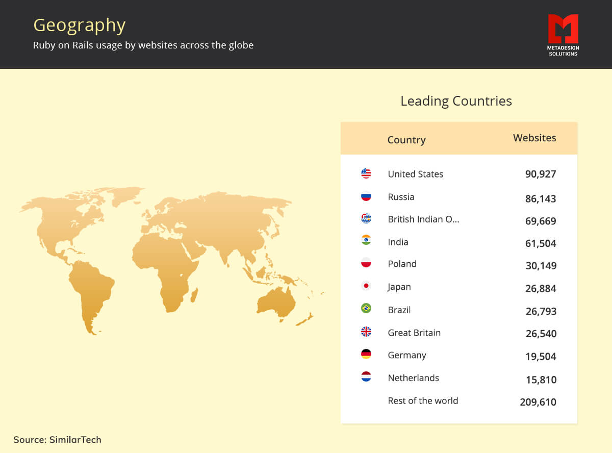This screenshot has width=612, height=453.
Task: Click the value 26,540
Action: [541, 334]
